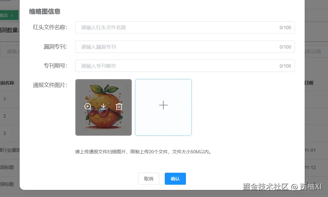Focus the 漏洞专刊 input field
Screen dimensions: 328x197
coord(185,47)
